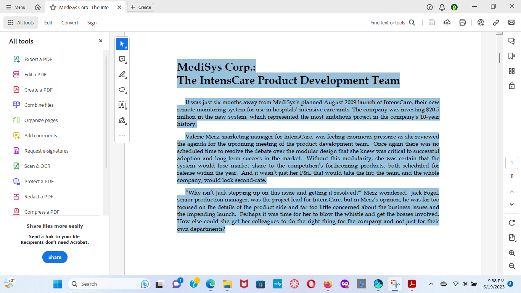Screen dimensions: 521x293
Task: Open the Bookmarks panel
Action: [x=512, y=55]
